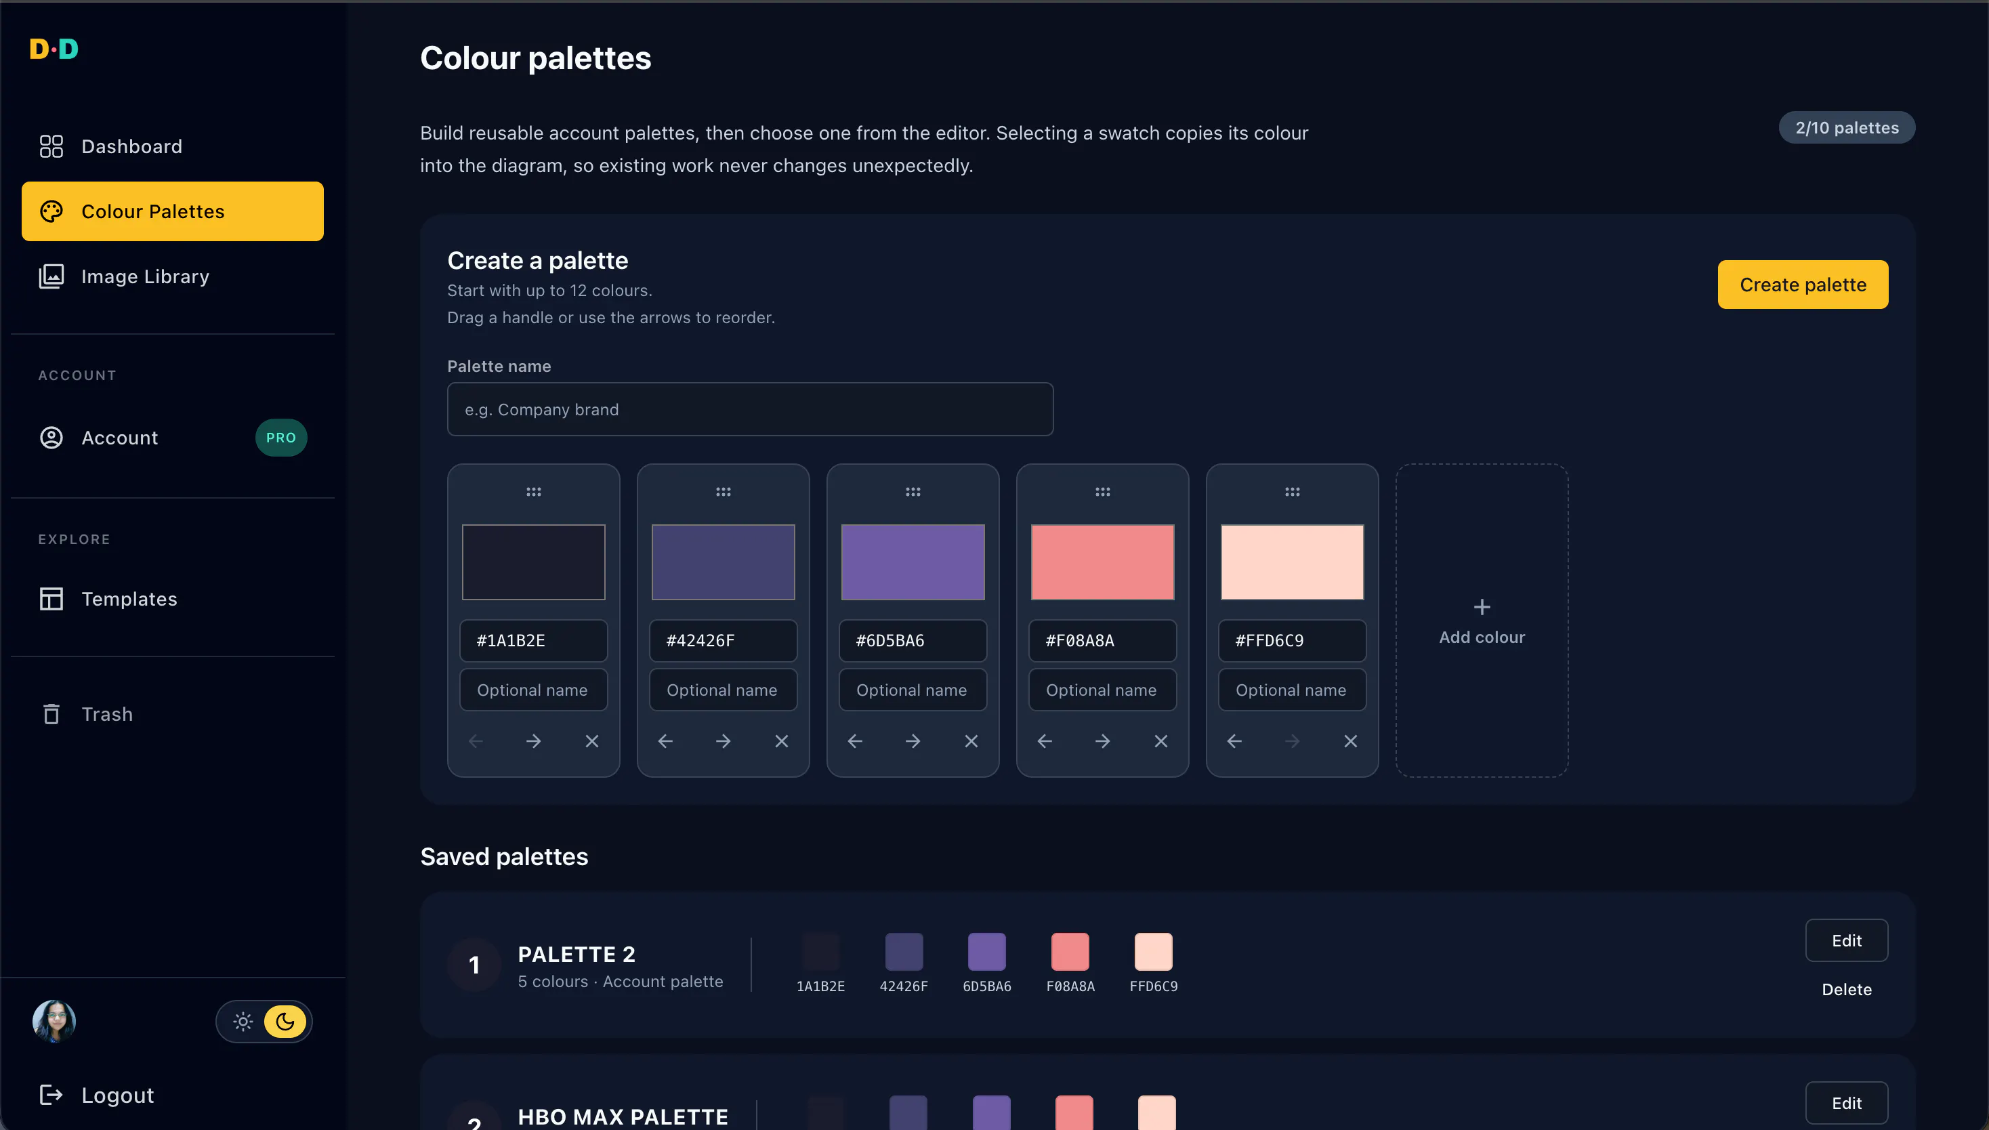Remove the #1A1B2E colour card

(592, 741)
